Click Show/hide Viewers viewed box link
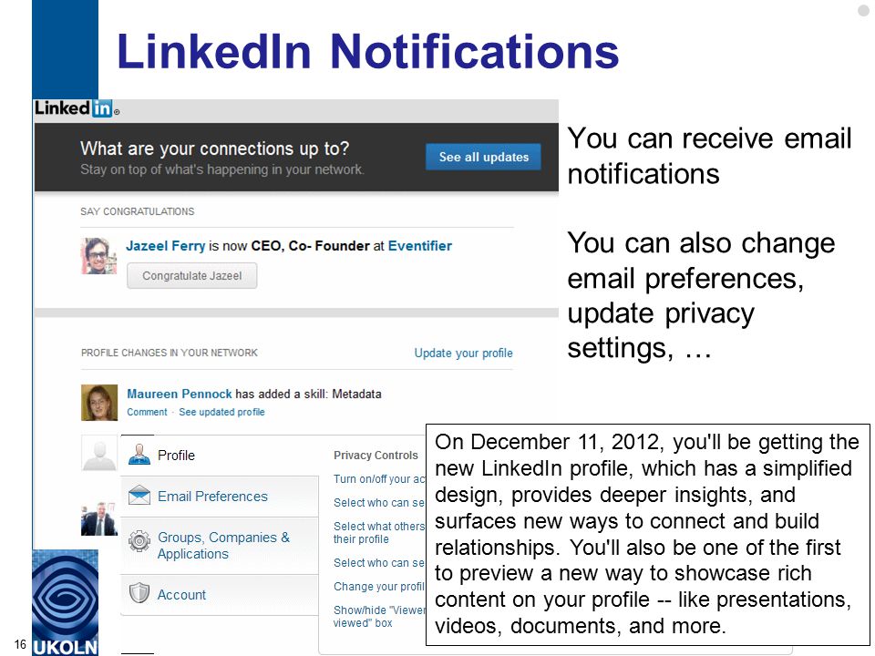 click(x=379, y=617)
